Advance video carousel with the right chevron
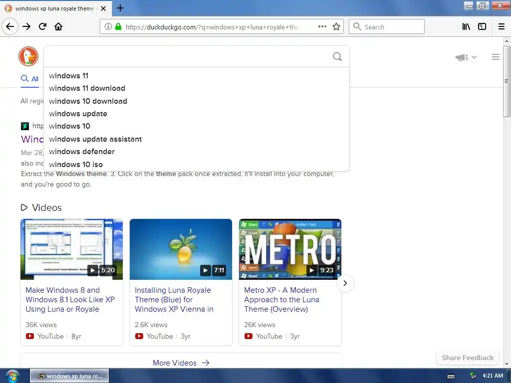The image size is (511, 383). (345, 283)
